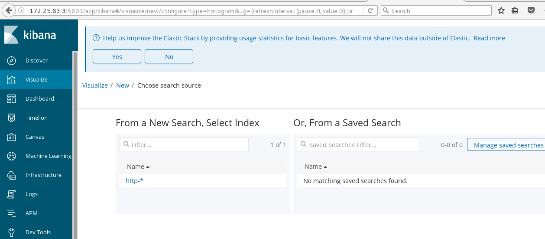Click 'No matching saved searches found.' text
545x239 pixels.
356,180
